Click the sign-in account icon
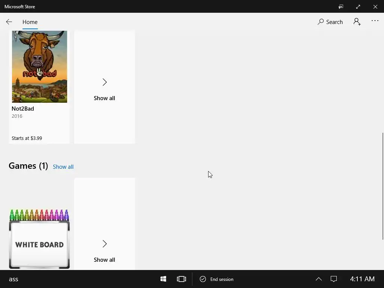Image resolution: width=384 pixels, height=288 pixels. pyautogui.click(x=357, y=21)
